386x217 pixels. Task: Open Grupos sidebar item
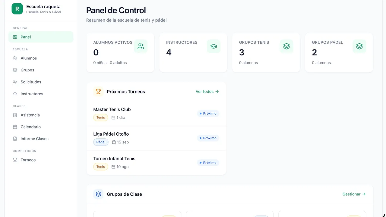coord(41,70)
